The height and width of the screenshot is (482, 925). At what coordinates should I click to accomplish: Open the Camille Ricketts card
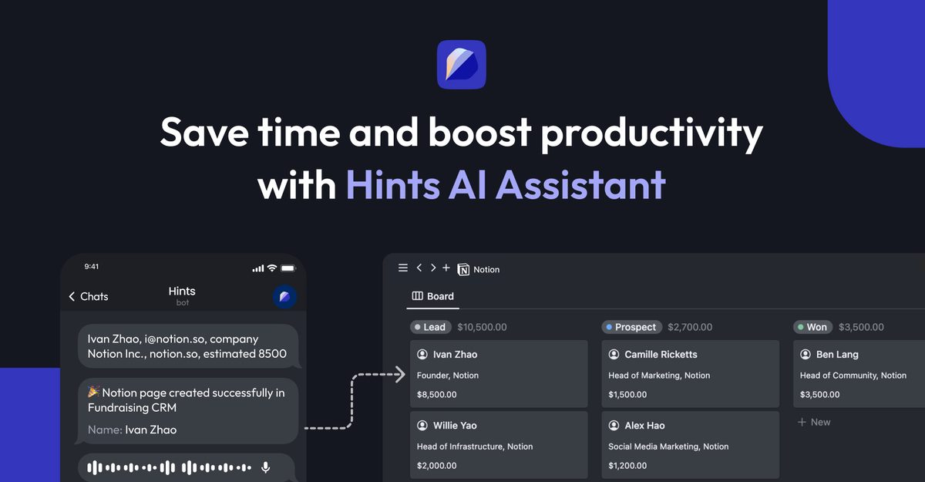coord(691,374)
